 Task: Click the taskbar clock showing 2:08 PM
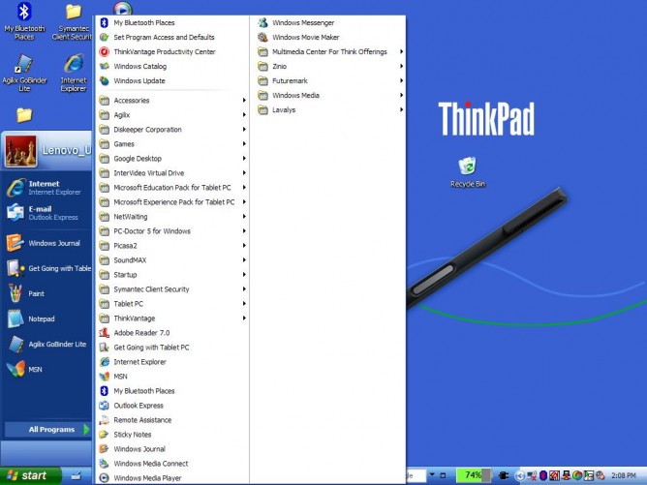pos(625,475)
